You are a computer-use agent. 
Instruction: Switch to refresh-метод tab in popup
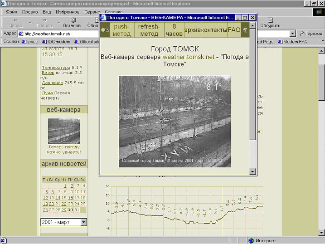click(x=148, y=30)
